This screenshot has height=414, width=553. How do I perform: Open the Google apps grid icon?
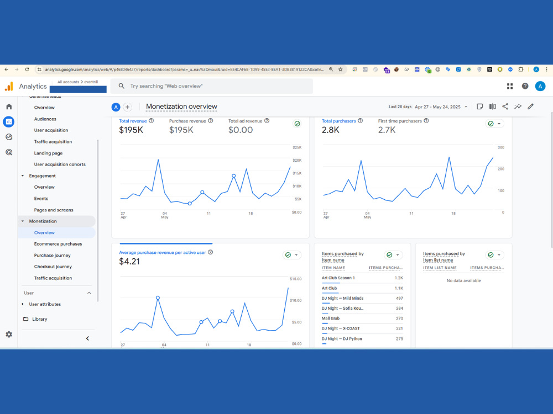(510, 86)
